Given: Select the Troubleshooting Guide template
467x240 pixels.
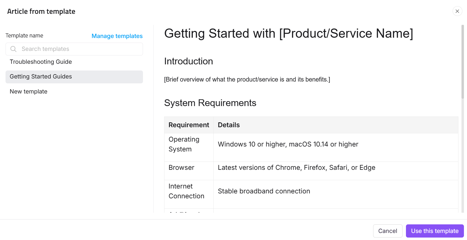Looking at the screenshot, I should click(41, 62).
